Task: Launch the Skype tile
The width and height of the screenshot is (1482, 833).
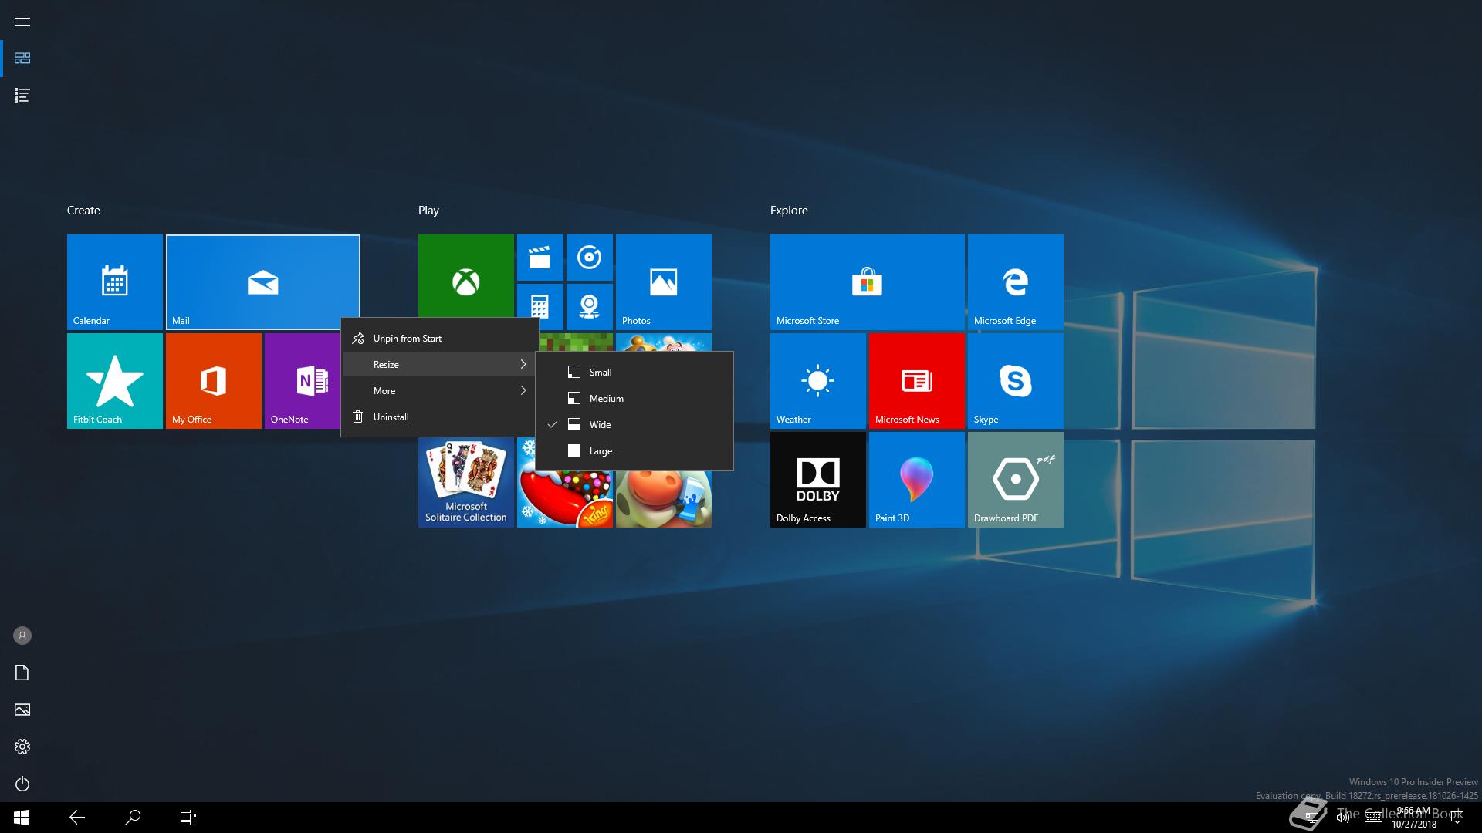Action: pyautogui.click(x=1016, y=381)
